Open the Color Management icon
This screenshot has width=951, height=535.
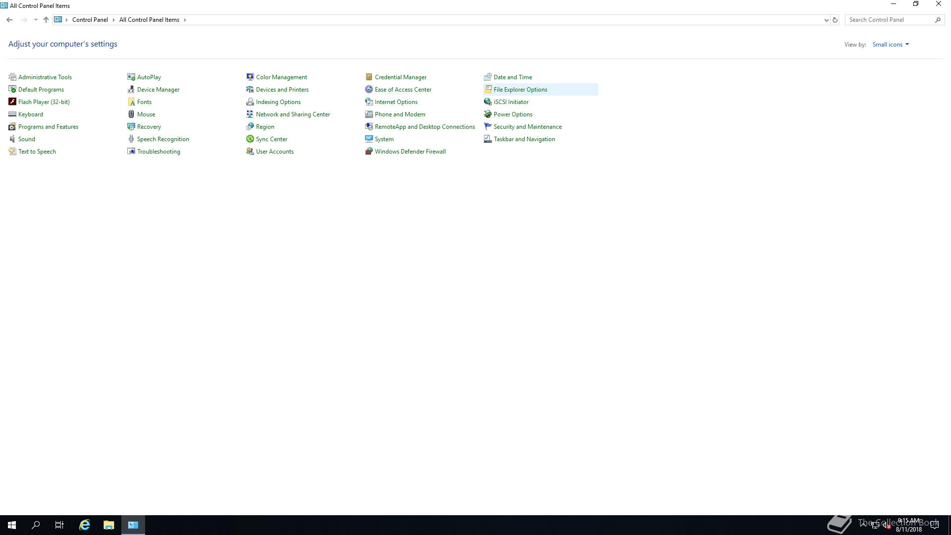pyautogui.click(x=250, y=77)
